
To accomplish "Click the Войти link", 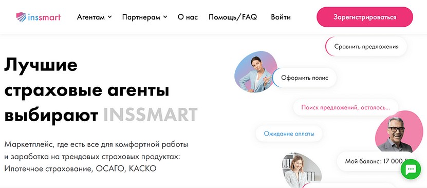I will [281, 17].
